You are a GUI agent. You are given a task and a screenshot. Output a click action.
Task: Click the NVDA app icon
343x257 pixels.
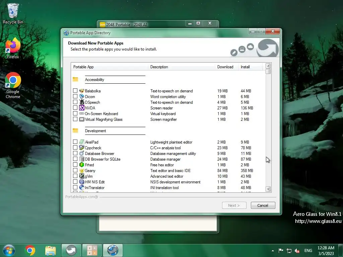82,108
